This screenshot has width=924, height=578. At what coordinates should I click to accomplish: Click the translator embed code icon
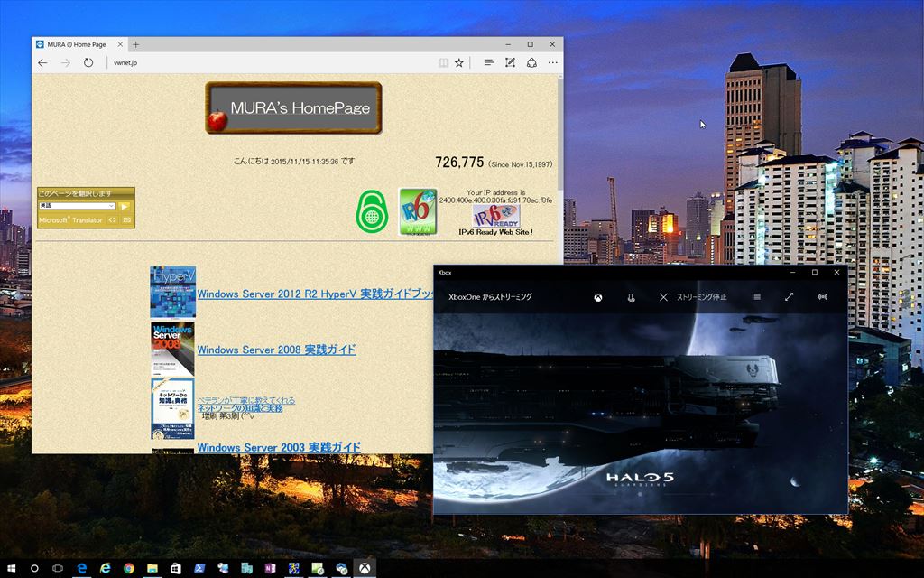point(113,220)
